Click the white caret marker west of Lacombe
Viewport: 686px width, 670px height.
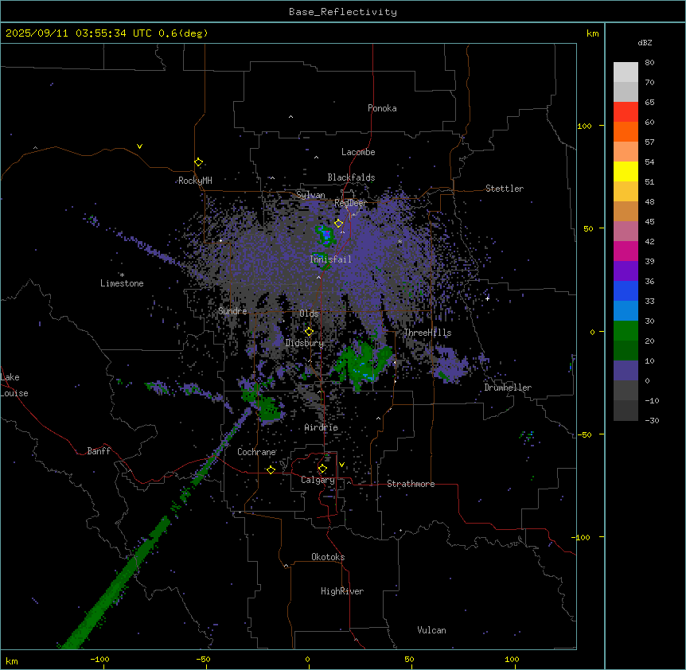pyautogui.click(x=316, y=157)
